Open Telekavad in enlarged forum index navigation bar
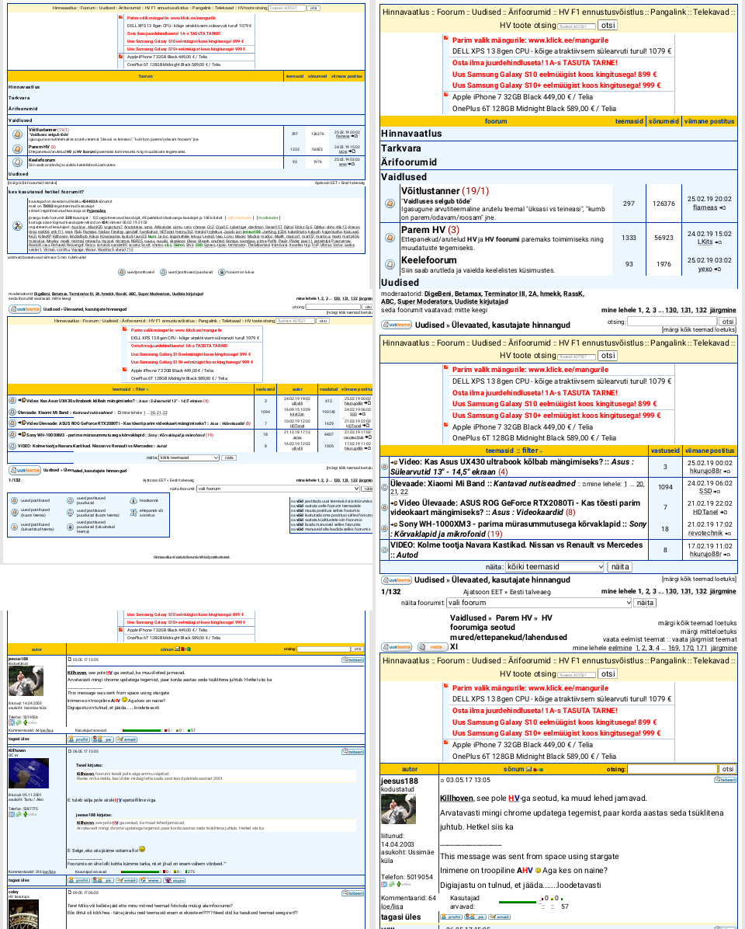 click(x=712, y=12)
